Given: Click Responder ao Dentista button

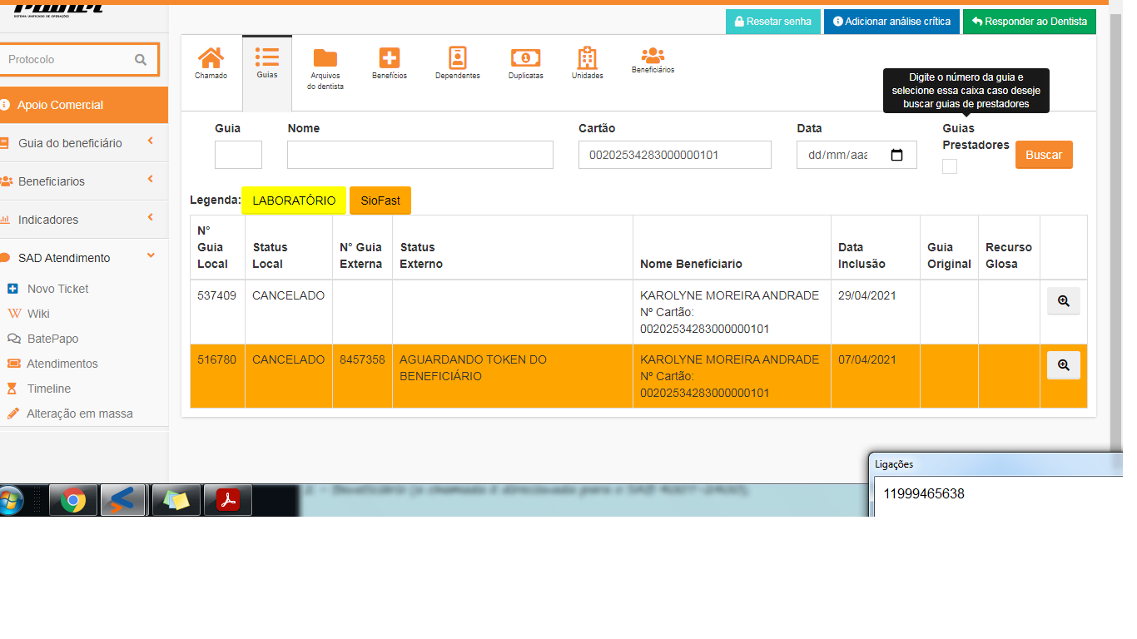Looking at the screenshot, I should [x=1029, y=22].
